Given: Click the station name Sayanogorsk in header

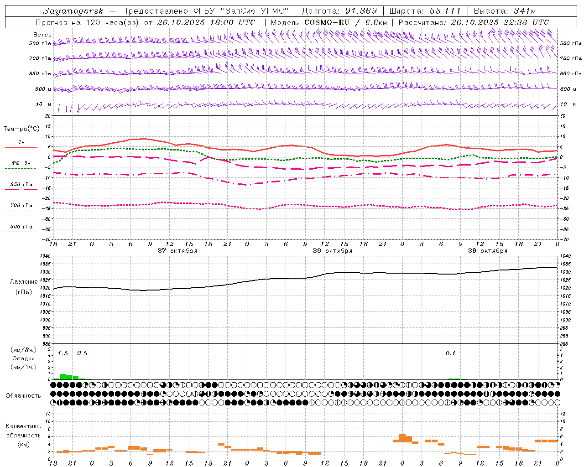Looking at the screenshot, I should point(73,11).
